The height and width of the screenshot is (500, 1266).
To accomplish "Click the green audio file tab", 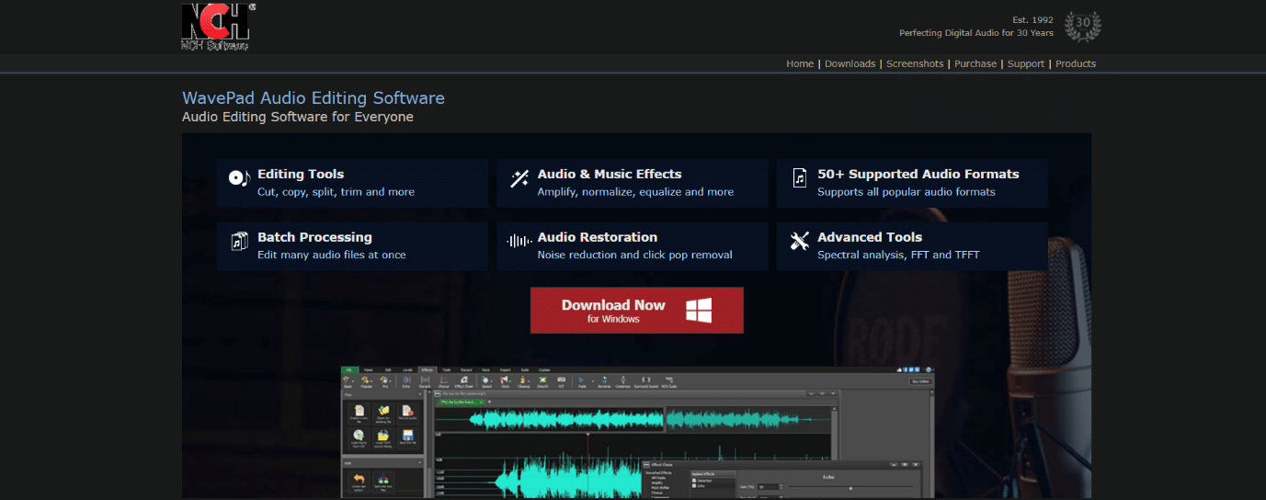I will 462,402.
